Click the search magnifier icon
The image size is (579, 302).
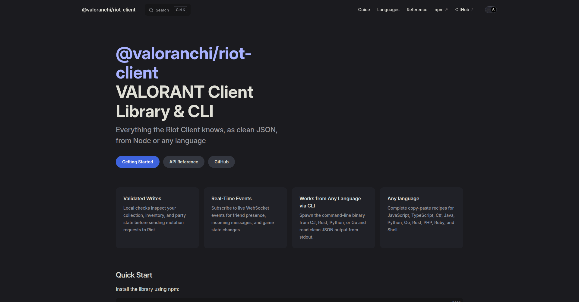(x=151, y=10)
